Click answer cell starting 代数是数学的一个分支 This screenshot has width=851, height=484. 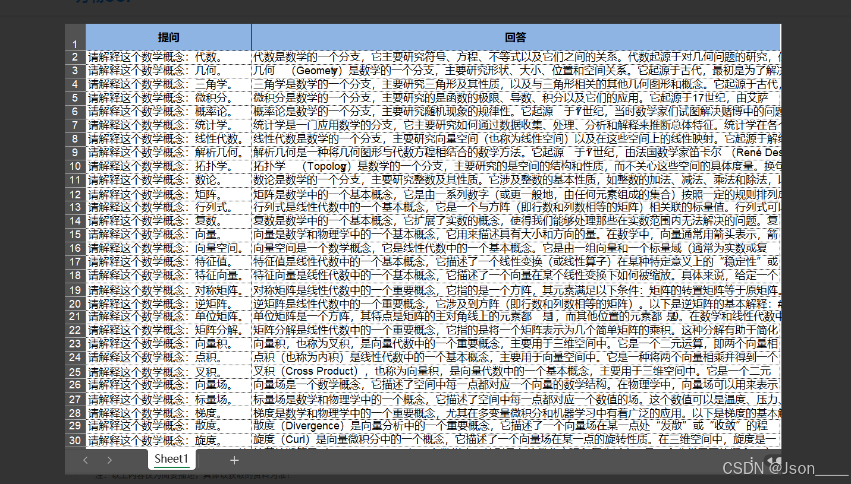click(x=516, y=58)
